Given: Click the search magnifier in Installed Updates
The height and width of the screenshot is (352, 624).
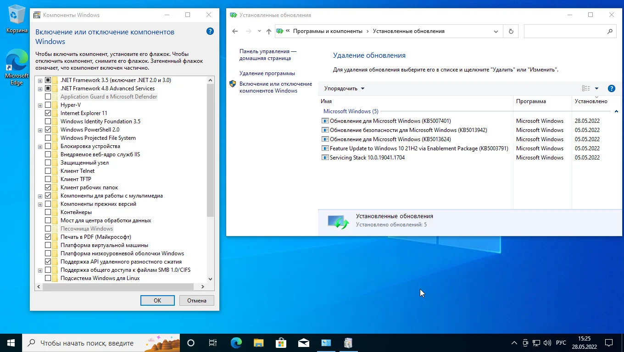Looking at the screenshot, I should point(610,31).
